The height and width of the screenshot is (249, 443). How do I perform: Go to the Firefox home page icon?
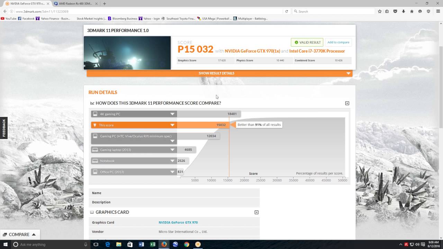point(412,11)
